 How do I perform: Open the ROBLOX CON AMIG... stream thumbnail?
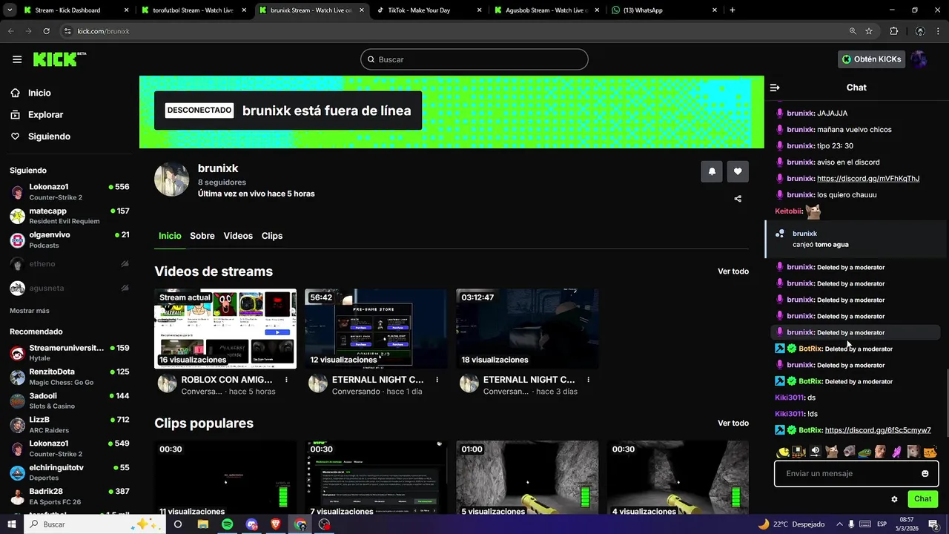click(225, 329)
